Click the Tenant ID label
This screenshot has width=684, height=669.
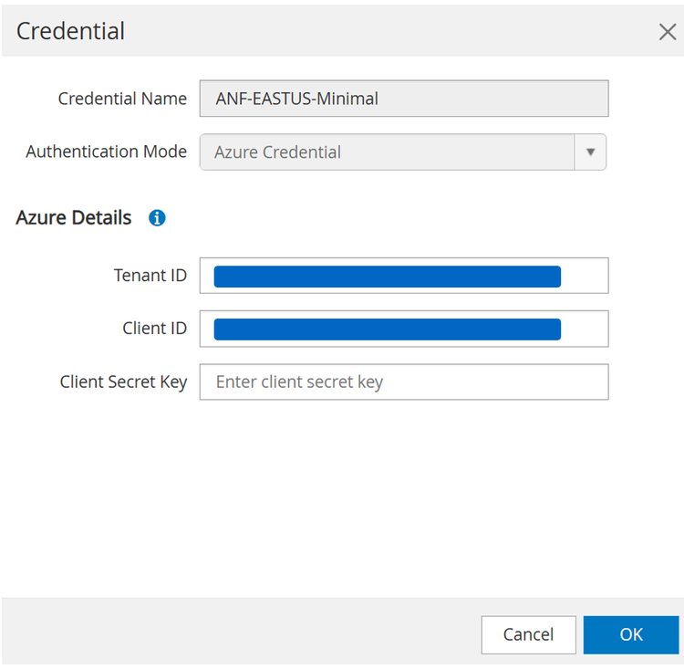150,275
